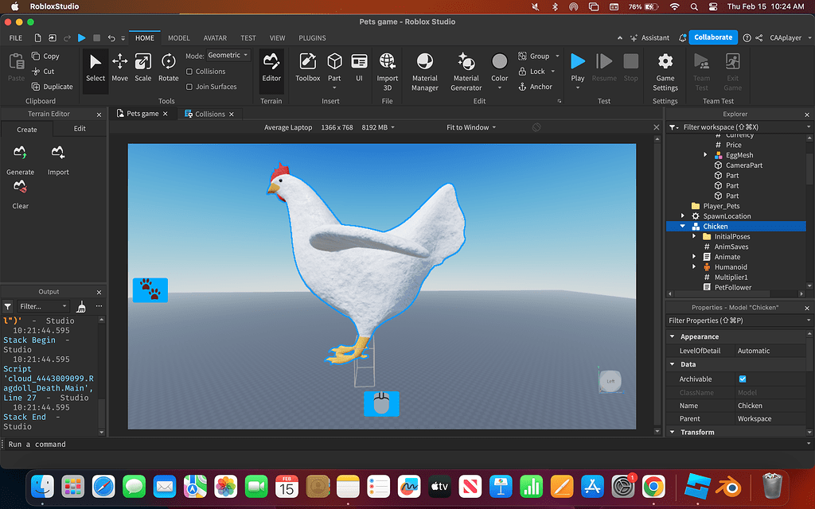Switch to the MODEL ribbon tab
The width and height of the screenshot is (815, 509).
(178, 37)
